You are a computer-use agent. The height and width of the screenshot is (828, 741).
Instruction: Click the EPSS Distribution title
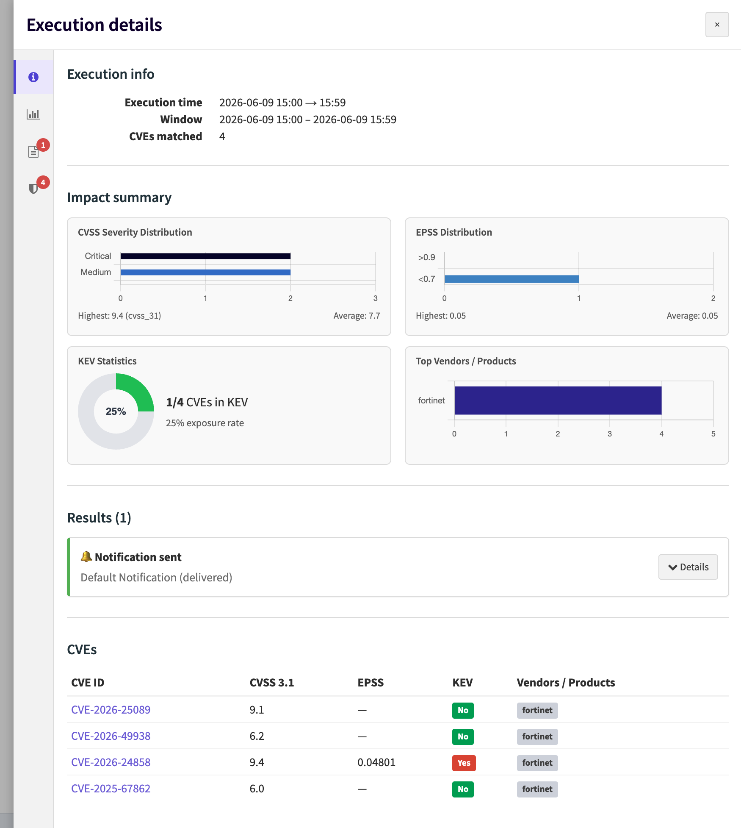[x=453, y=232]
